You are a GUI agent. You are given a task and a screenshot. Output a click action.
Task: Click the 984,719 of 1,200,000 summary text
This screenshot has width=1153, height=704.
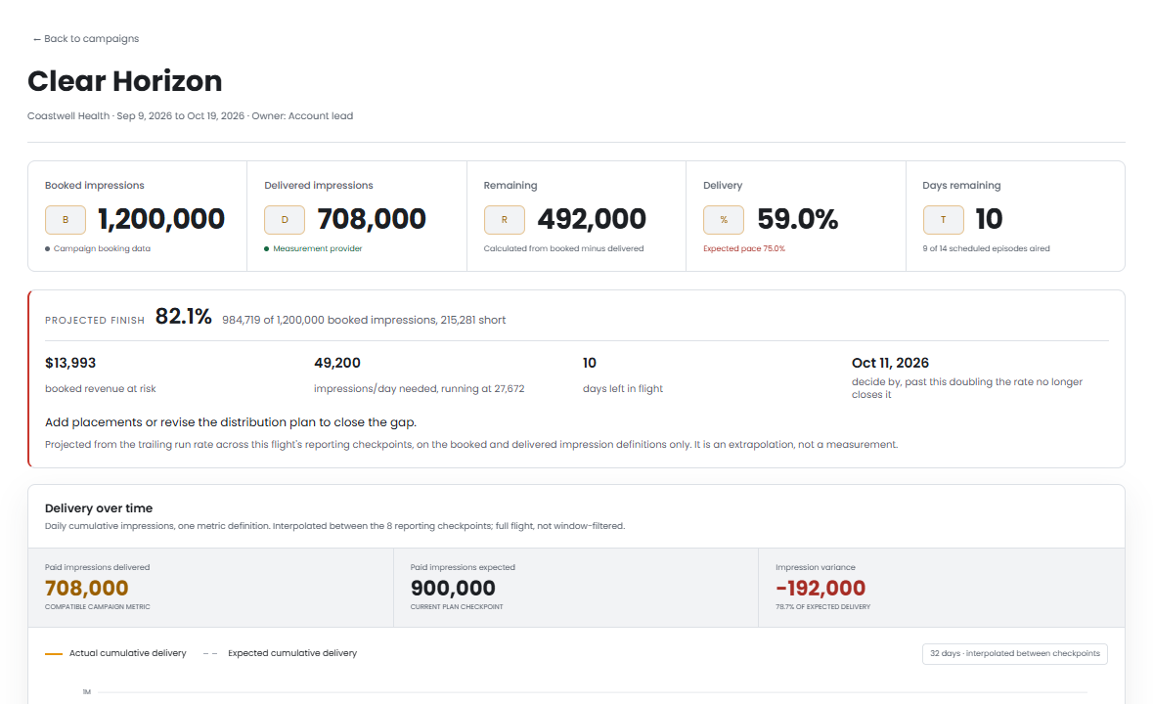point(364,321)
